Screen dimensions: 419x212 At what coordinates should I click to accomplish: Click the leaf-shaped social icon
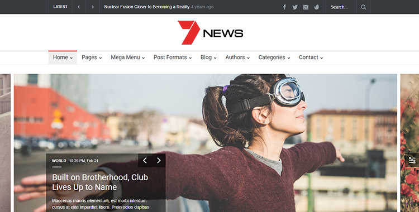pos(317,7)
